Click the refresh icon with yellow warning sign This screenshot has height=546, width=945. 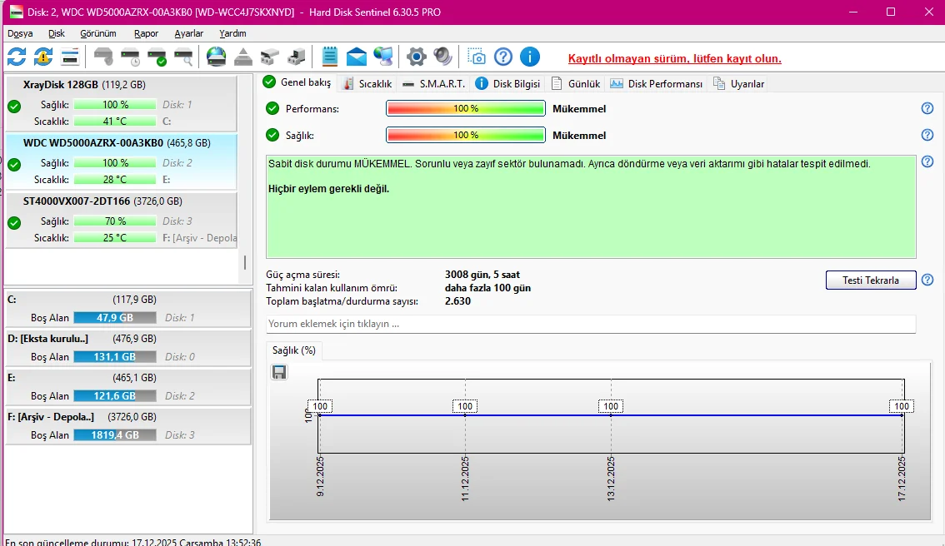(x=43, y=57)
